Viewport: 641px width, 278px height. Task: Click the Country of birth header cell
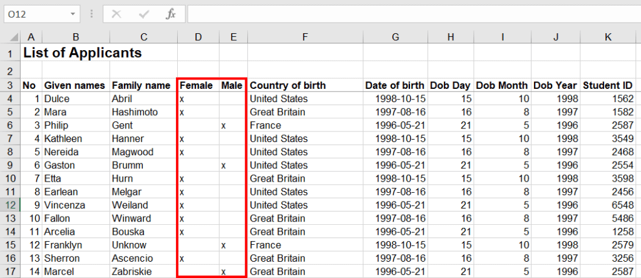click(305, 85)
